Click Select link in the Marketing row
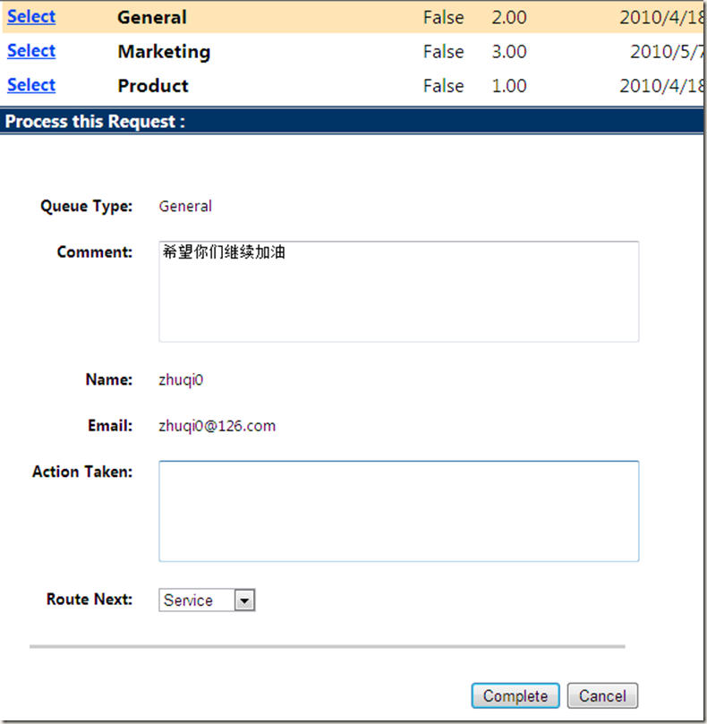707x724 pixels. [x=31, y=51]
